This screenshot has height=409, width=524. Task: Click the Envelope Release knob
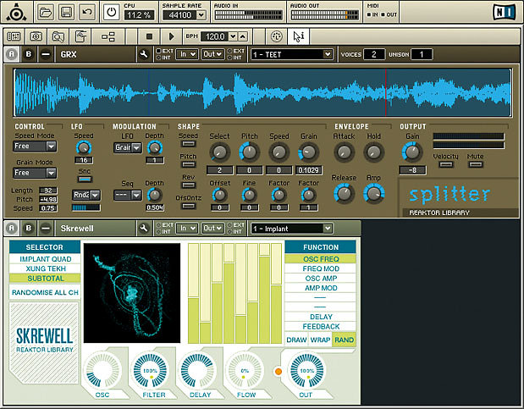point(344,194)
